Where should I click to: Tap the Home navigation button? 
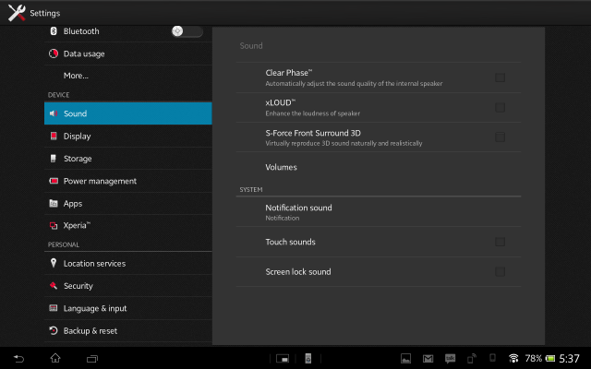point(55,358)
